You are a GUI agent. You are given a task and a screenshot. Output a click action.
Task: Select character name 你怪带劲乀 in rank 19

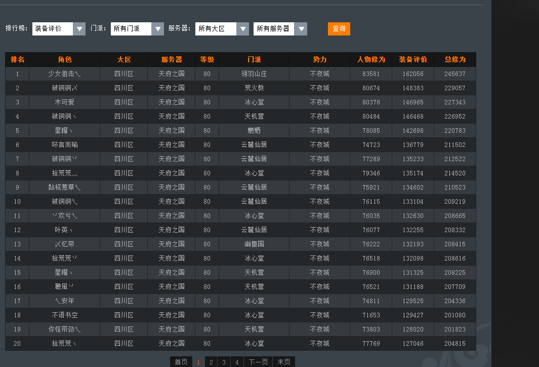[65, 329]
